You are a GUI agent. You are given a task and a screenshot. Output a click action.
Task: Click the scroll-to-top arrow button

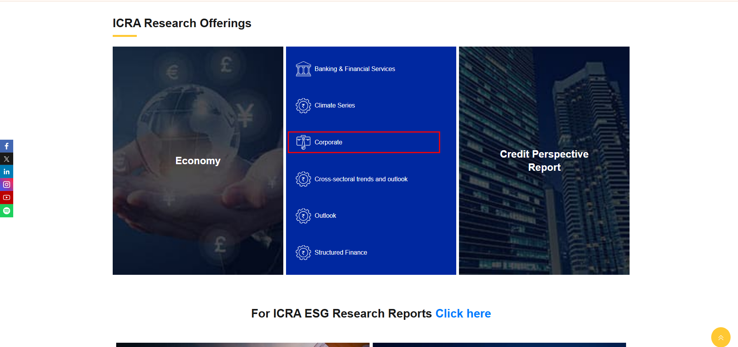tap(721, 337)
